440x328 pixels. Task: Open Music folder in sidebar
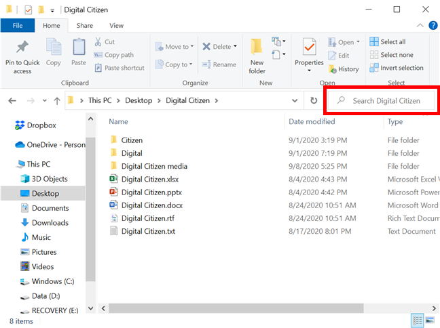(36, 237)
